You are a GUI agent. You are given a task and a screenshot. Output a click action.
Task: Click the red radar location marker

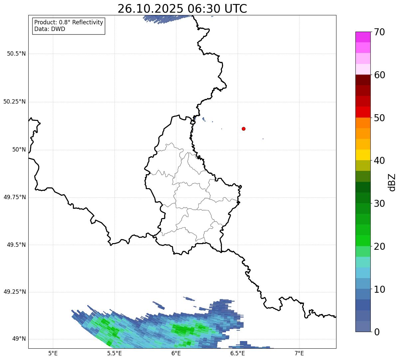pos(244,129)
